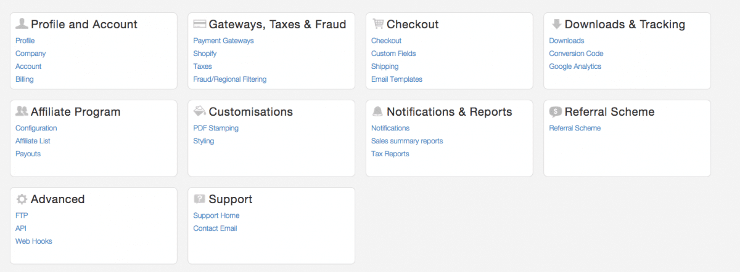Screen dimensions: 740x272
Task: Click the bell icon beside Notifications & Reports
Action: coord(377,111)
